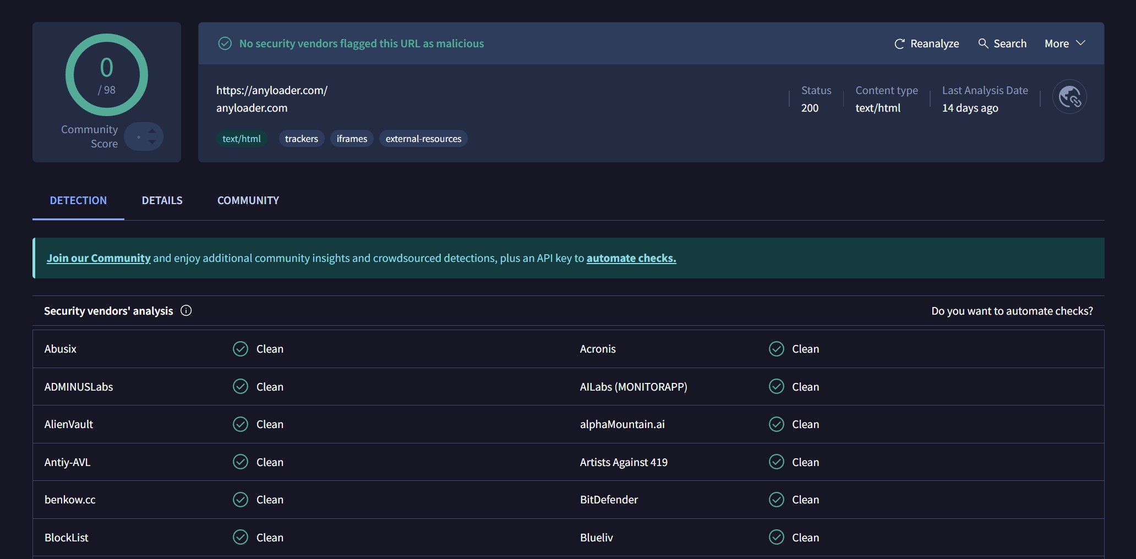Viewport: 1136px width, 559px height.
Task: Click the Clean checkmark icon for alphaMountain.ai
Action: point(776,424)
